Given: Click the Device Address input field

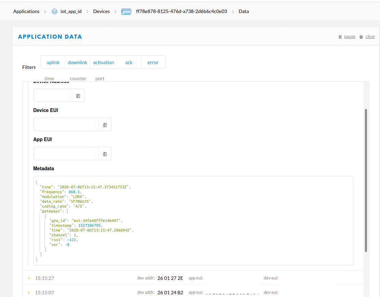Looking at the screenshot, I should (x=53, y=95).
